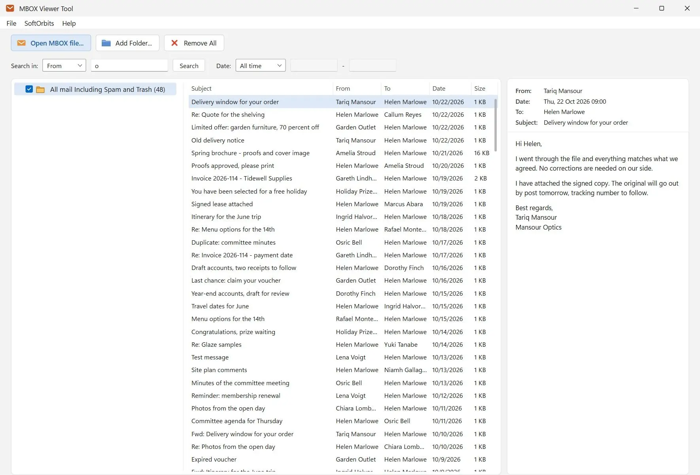
Task: Click the yellow folder icon beside All mail
Action: pyautogui.click(x=40, y=89)
